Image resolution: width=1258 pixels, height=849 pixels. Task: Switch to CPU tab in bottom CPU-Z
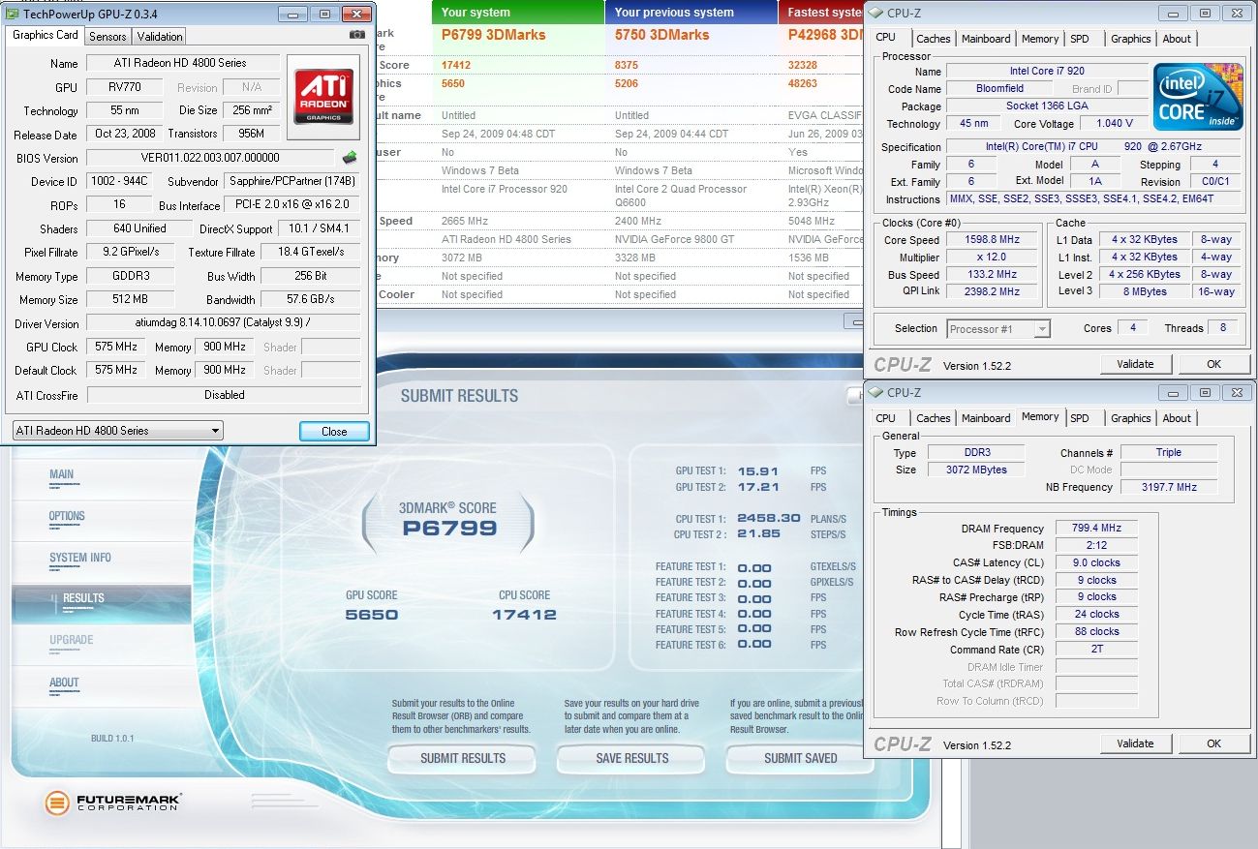click(x=885, y=418)
